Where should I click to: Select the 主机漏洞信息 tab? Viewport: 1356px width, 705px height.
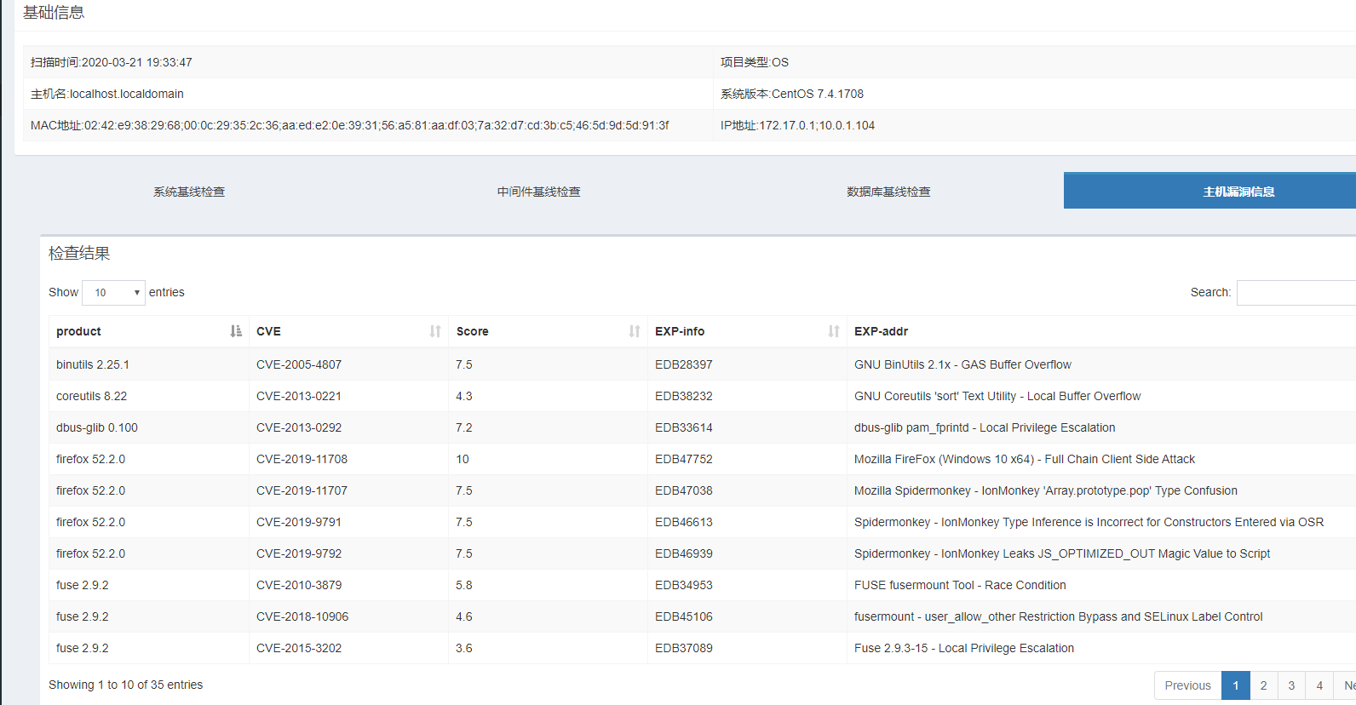(x=1238, y=191)
